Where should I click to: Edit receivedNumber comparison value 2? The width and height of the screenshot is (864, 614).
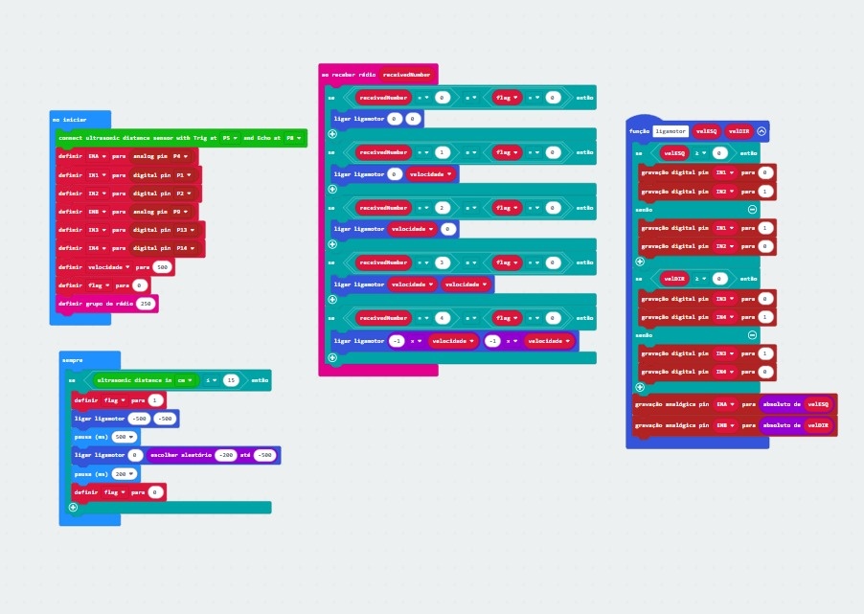tap(442, 208)
